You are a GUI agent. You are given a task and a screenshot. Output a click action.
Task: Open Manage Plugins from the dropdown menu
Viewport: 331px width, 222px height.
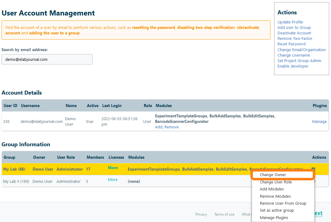pos(274,218)
